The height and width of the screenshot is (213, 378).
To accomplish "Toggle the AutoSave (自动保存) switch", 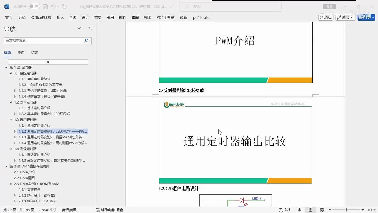I will tap(34, 6).
